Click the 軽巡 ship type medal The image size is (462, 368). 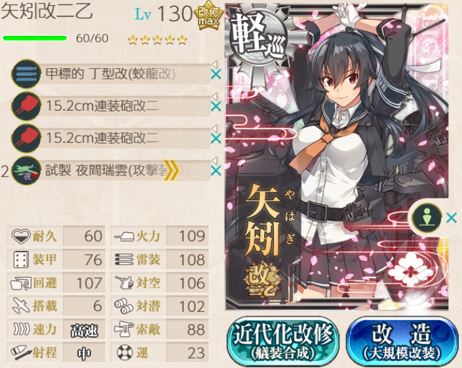point(258,38)
